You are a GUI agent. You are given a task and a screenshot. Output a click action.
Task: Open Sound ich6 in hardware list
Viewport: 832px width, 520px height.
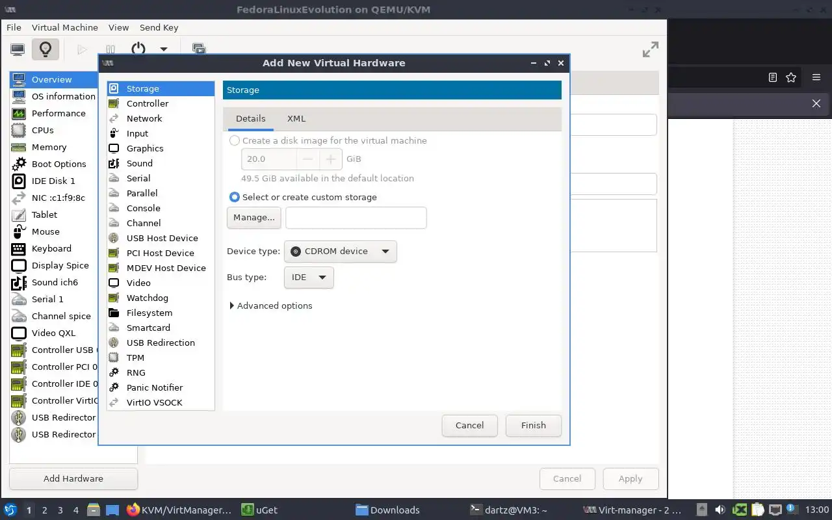(x=54, y=282)
